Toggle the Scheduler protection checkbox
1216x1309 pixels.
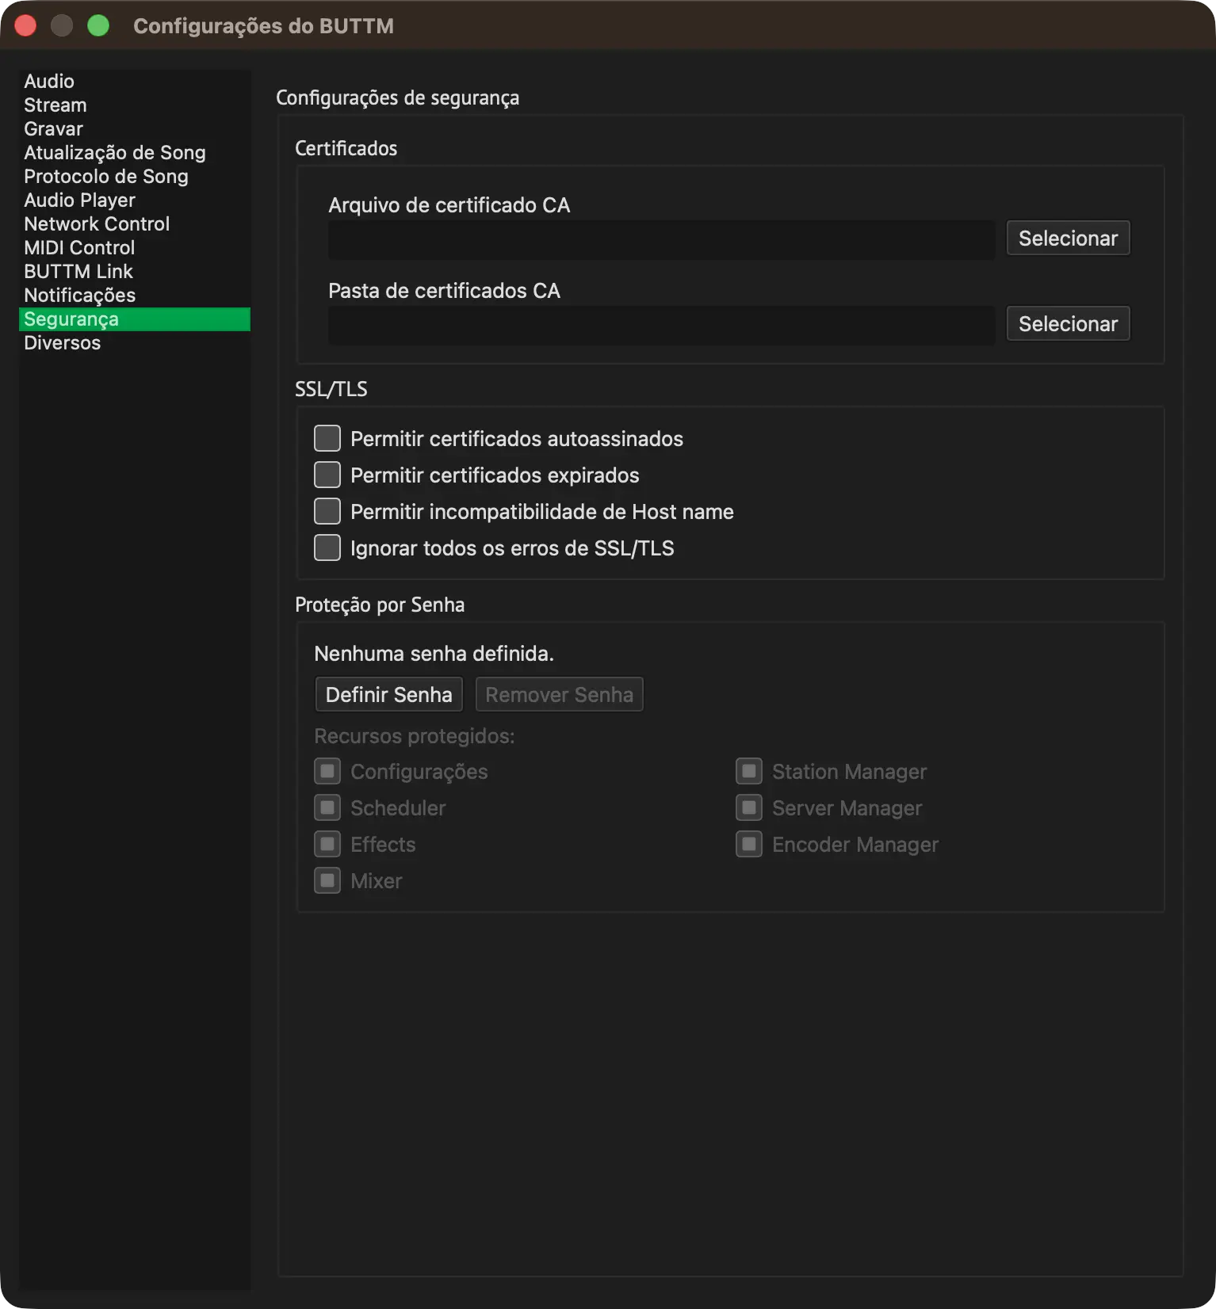[327, 807]
